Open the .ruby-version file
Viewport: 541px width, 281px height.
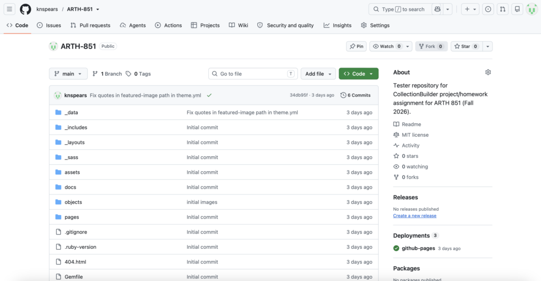click(80, 247)
